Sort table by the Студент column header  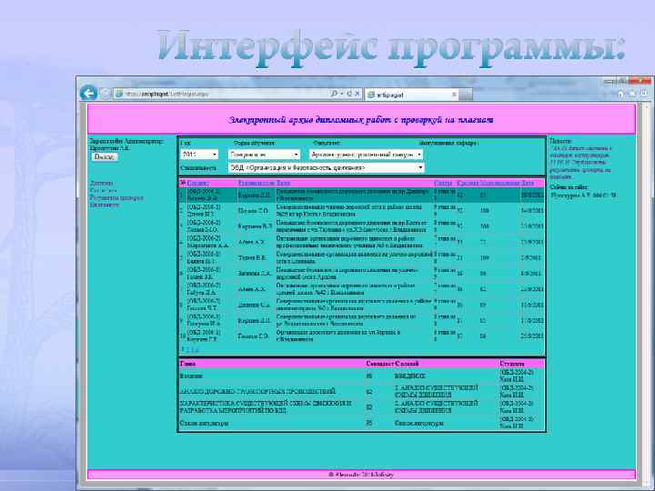click(x=197, y=183)
